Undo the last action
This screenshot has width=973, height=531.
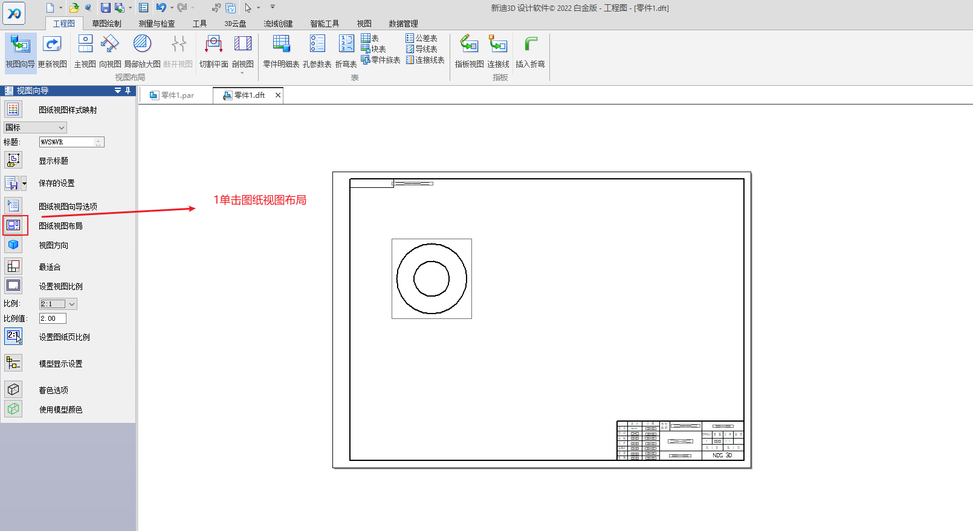click(161, 8)
